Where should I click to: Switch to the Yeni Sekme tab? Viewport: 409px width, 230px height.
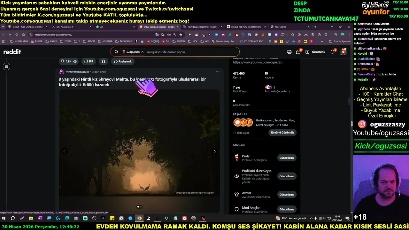pyautogui.click(x=290, y=27)
